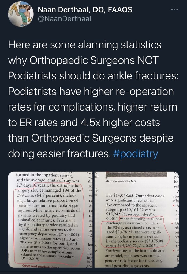Open the left attached article photo

(51, 219)
